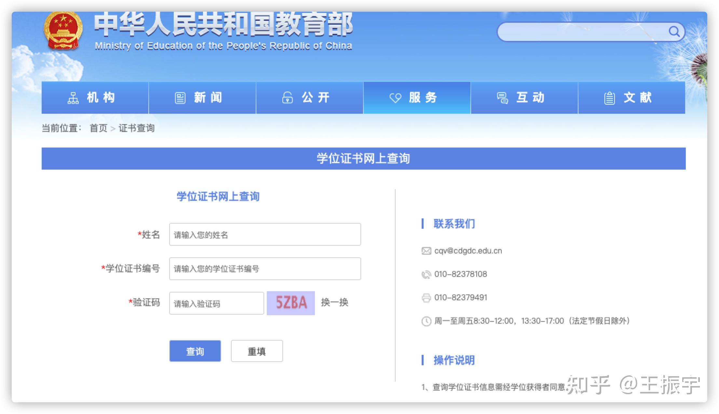Open the 文献 navigation tab
The width and height of the screenshot is (719, 414).
coord(632,98)
